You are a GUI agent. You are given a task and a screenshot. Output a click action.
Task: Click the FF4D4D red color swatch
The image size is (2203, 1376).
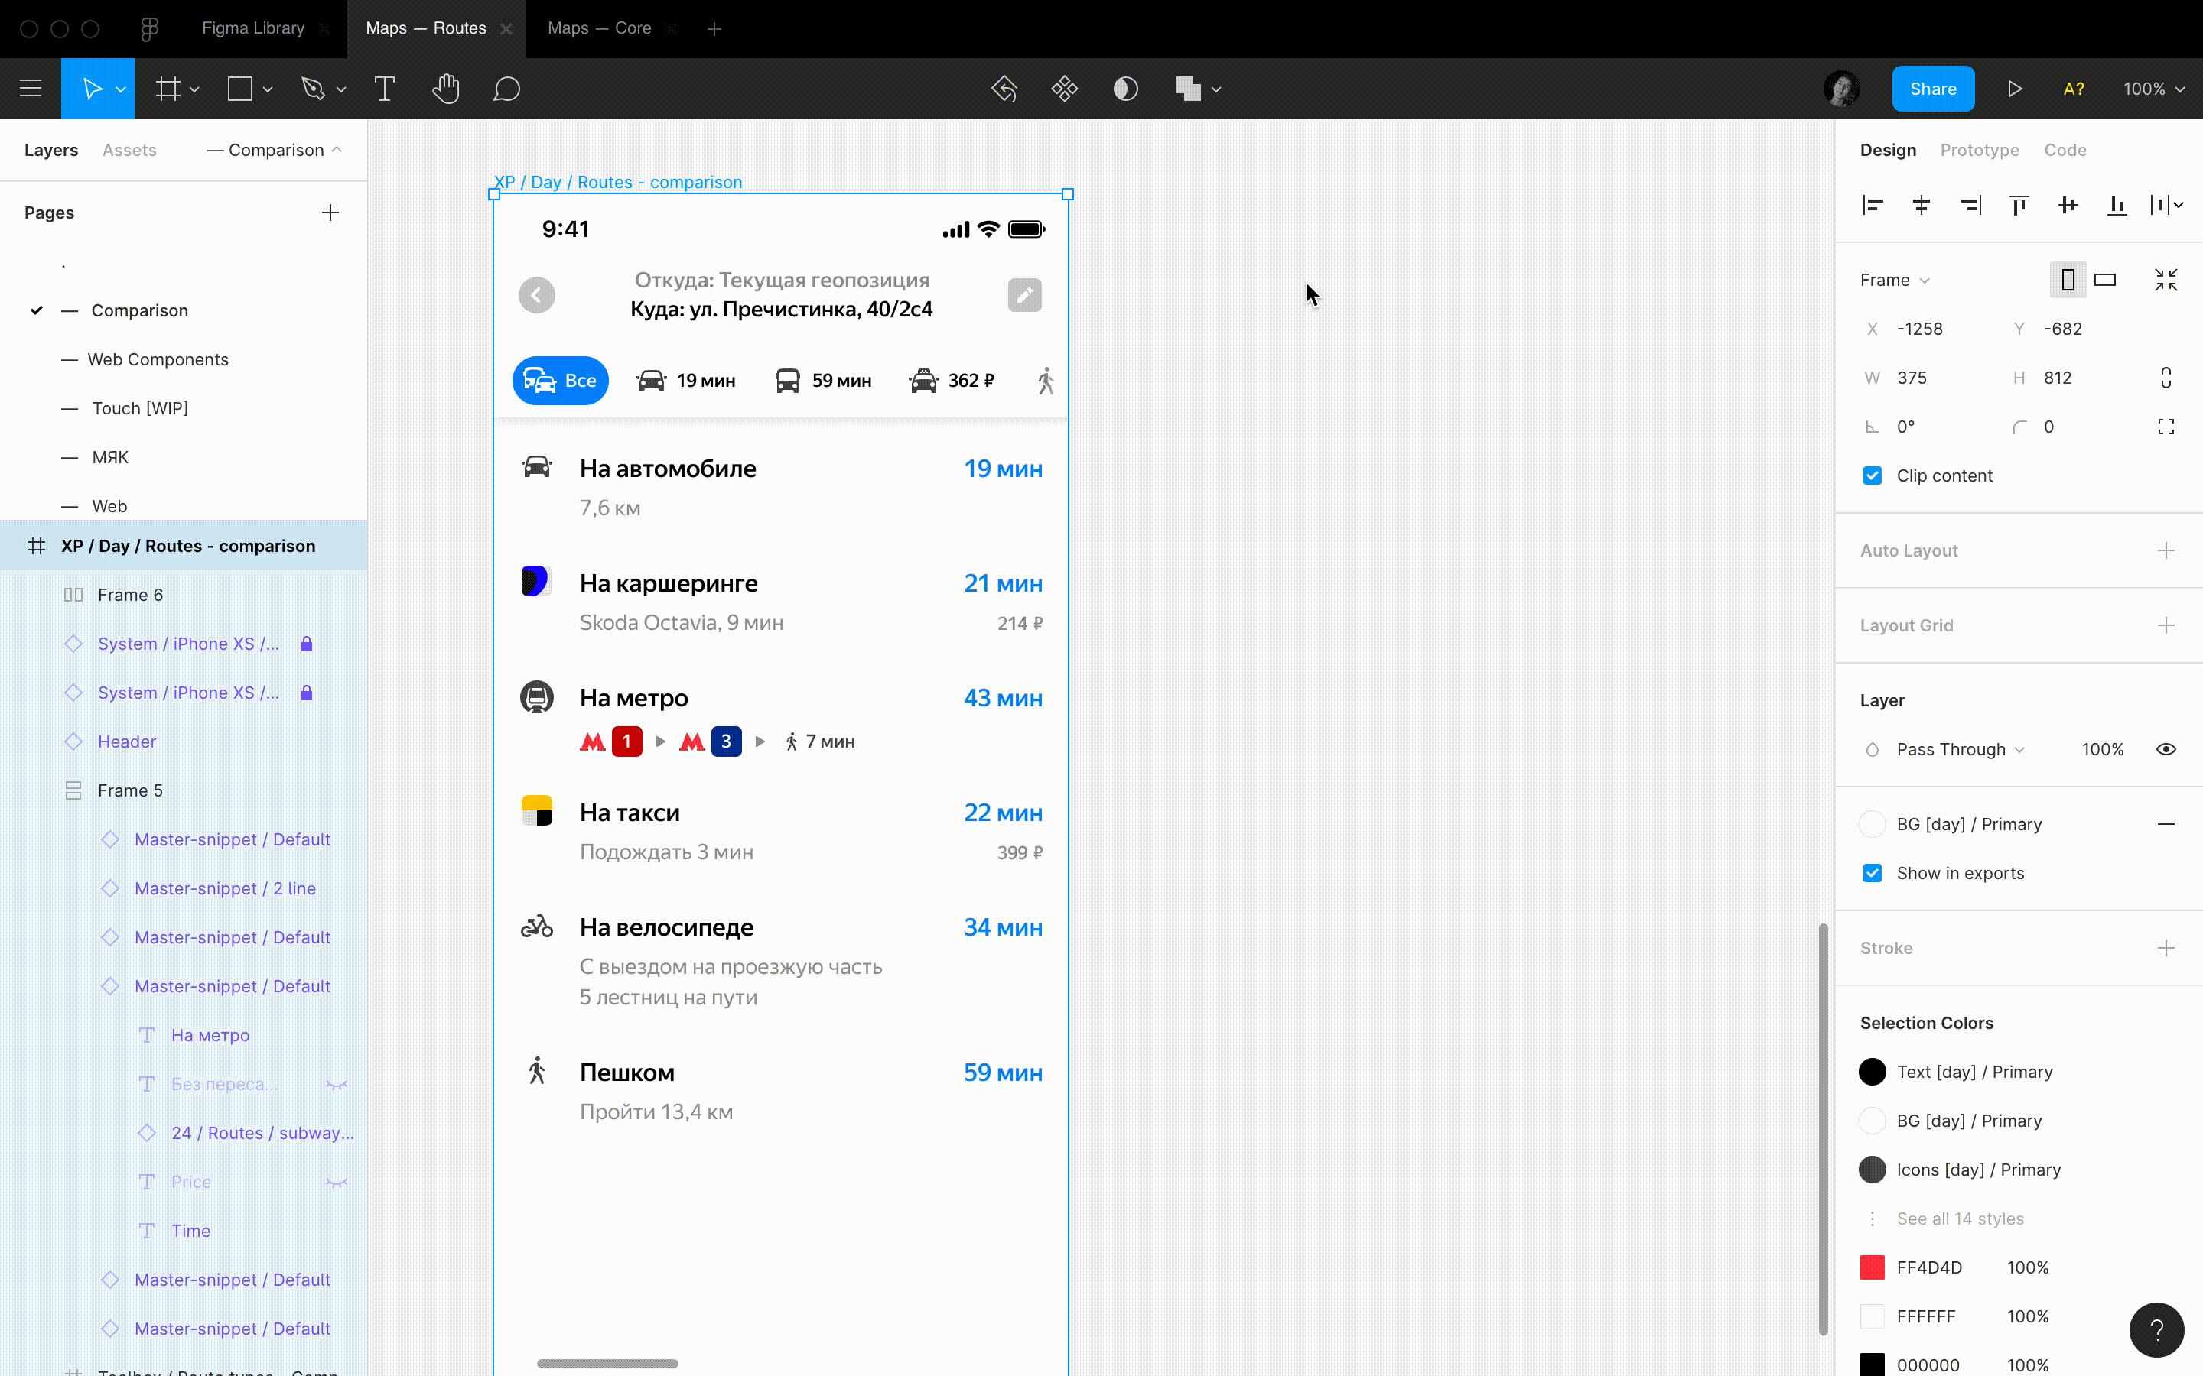point(1872,1267)
